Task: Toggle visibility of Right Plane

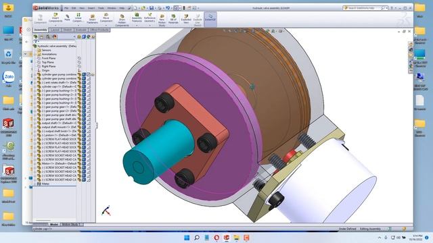Action: [79, 66]
